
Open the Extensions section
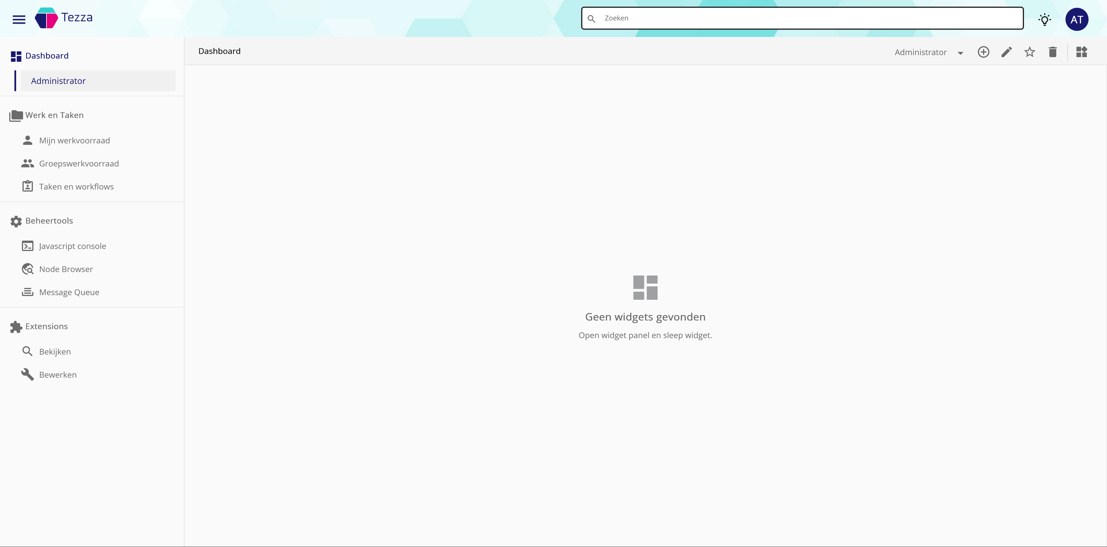tap(46, 326)
